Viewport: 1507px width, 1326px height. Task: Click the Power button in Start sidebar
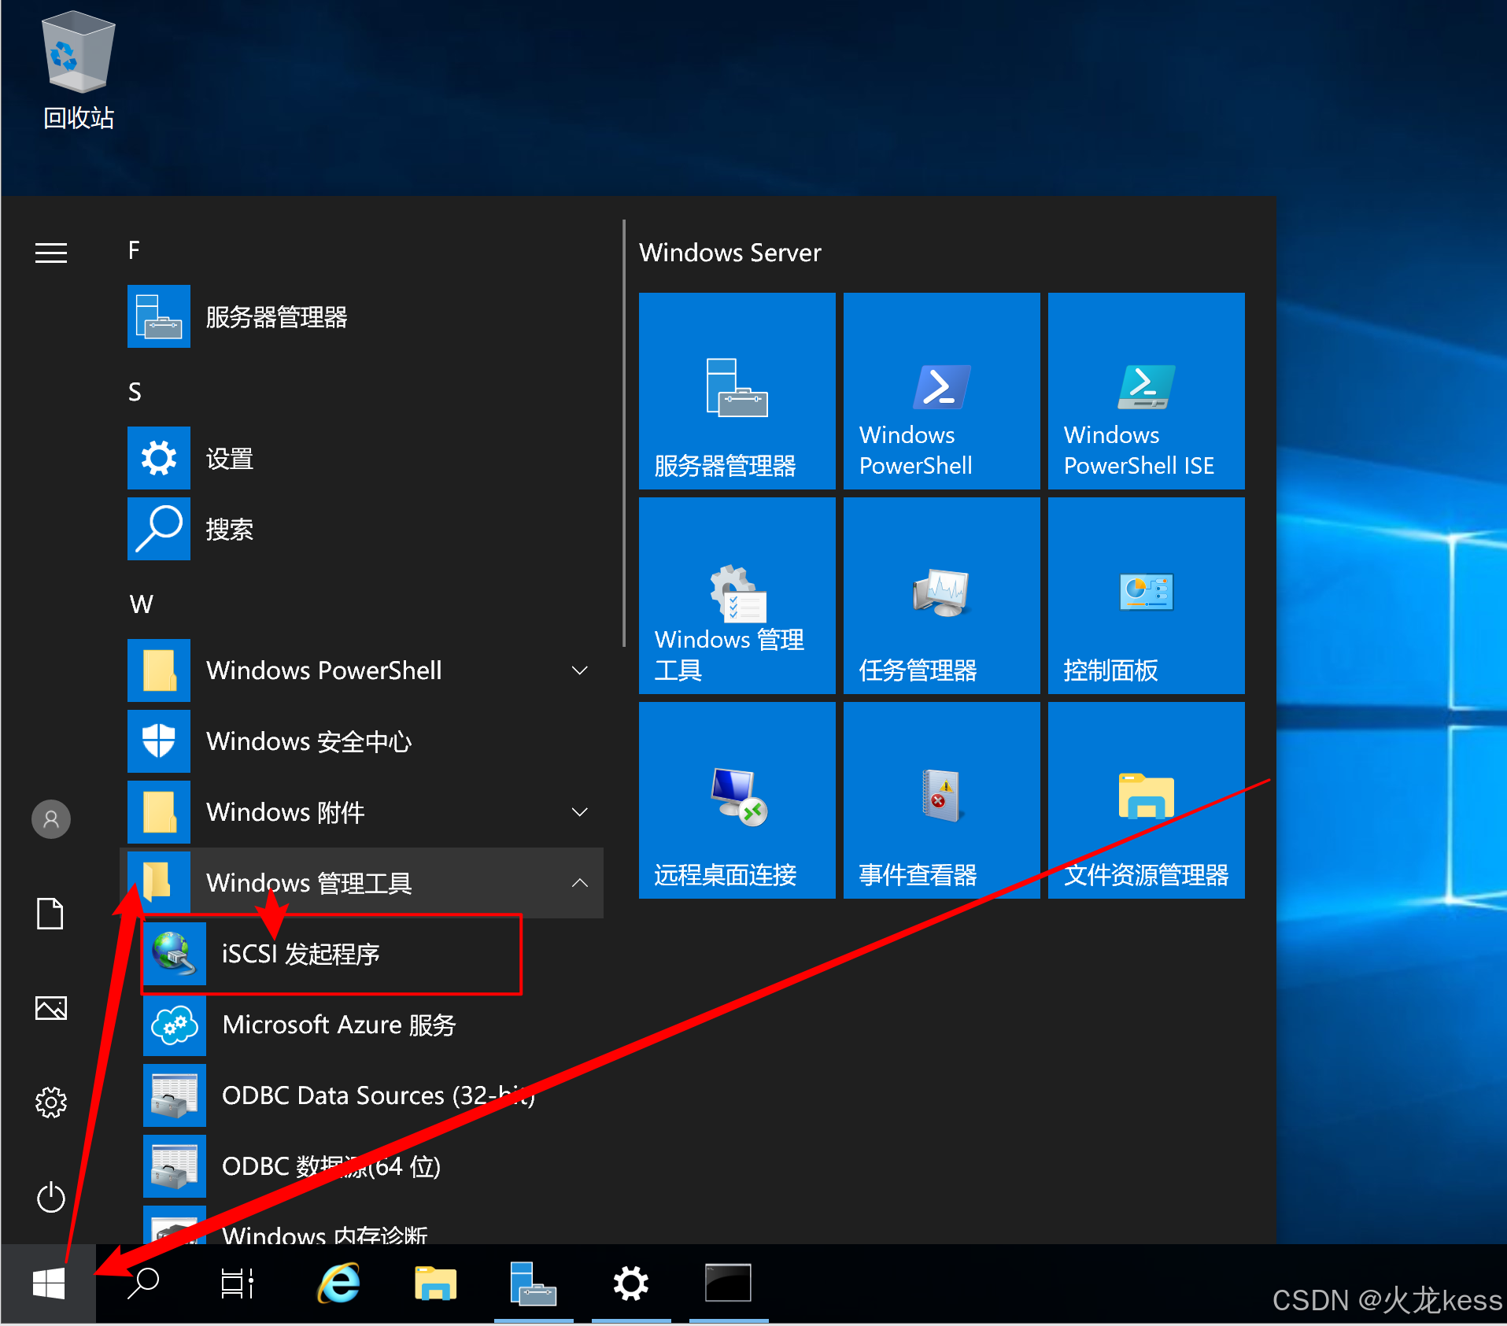pos(51,1197)
